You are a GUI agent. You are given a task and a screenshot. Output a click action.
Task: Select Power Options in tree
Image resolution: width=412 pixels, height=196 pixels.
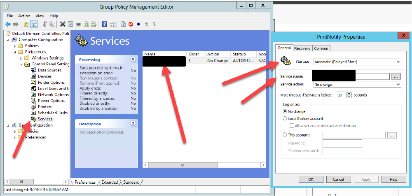[51, 101]
